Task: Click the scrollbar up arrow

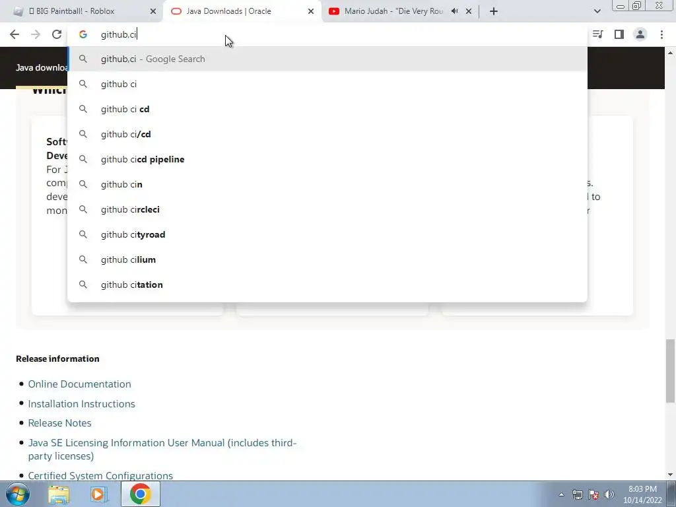Action: [x=670, y=53]
